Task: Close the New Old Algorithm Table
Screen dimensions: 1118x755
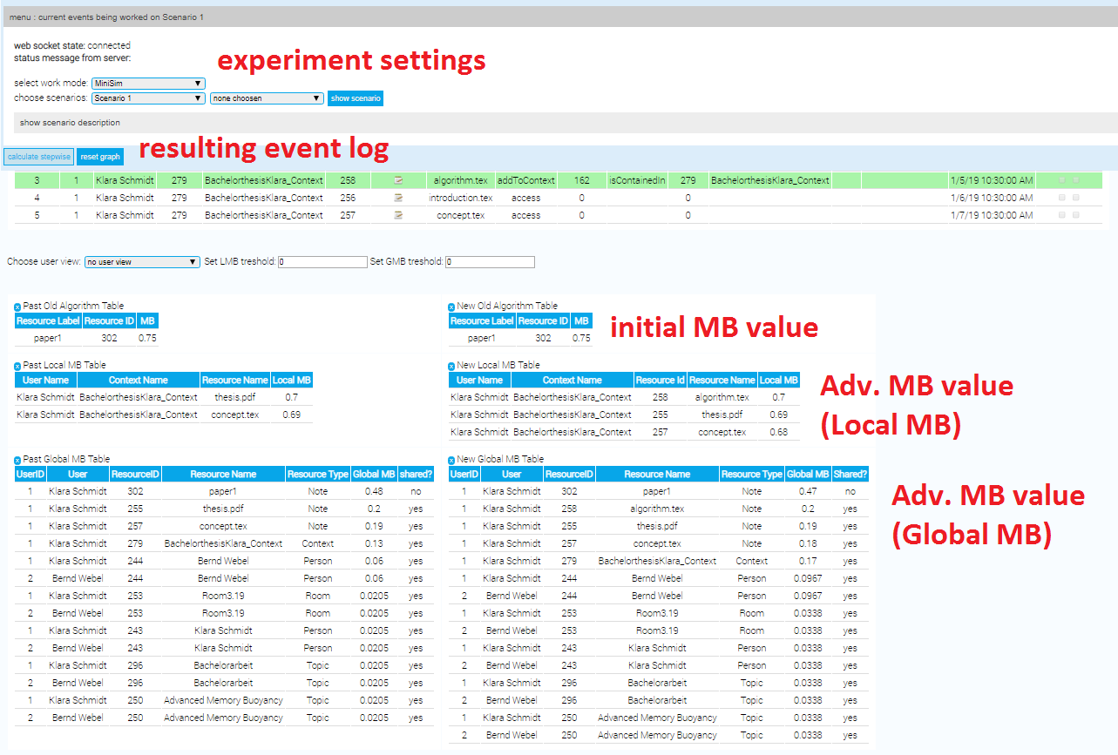Action: [x=451, y=307]
